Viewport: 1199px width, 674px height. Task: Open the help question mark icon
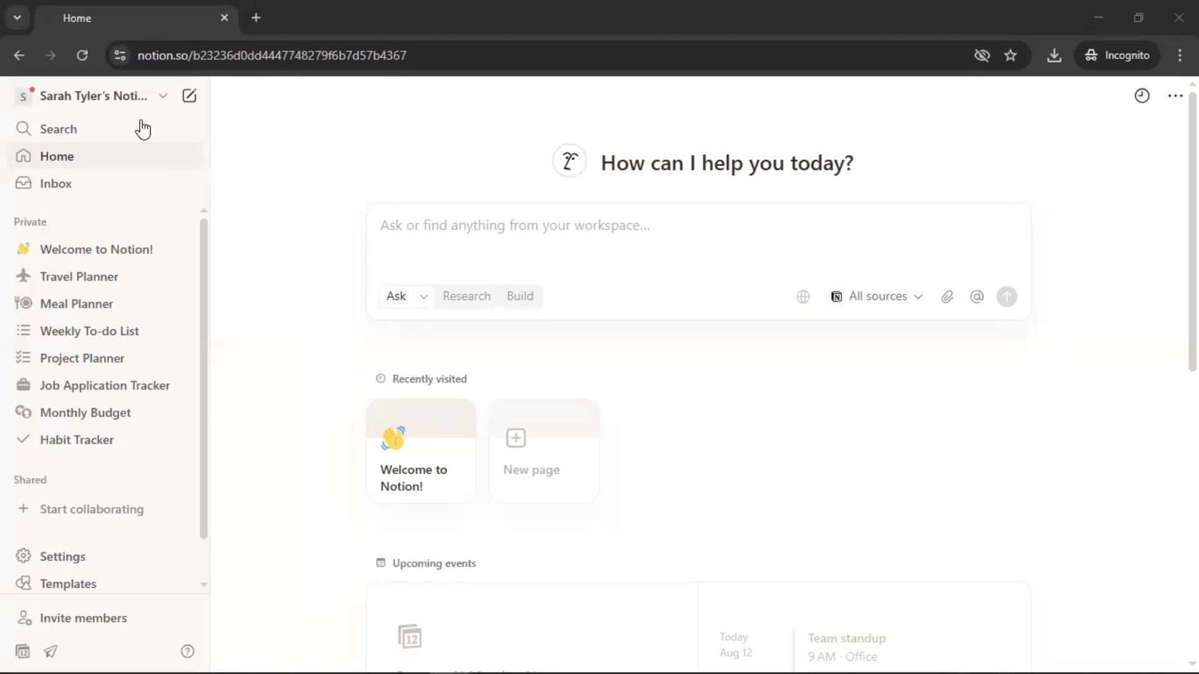click(x=187, y=652)
